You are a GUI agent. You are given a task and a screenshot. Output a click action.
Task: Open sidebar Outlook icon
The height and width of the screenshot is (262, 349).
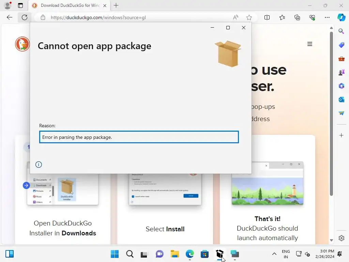341,100
